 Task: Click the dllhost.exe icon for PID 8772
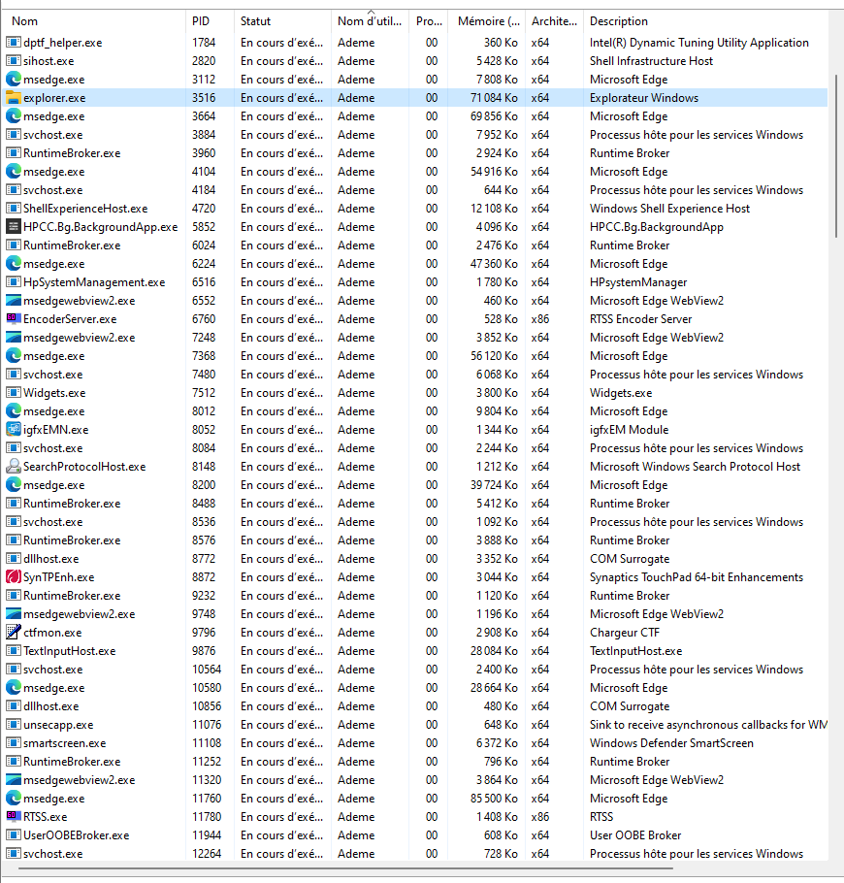pyautogui.click(x=13, y=559)
